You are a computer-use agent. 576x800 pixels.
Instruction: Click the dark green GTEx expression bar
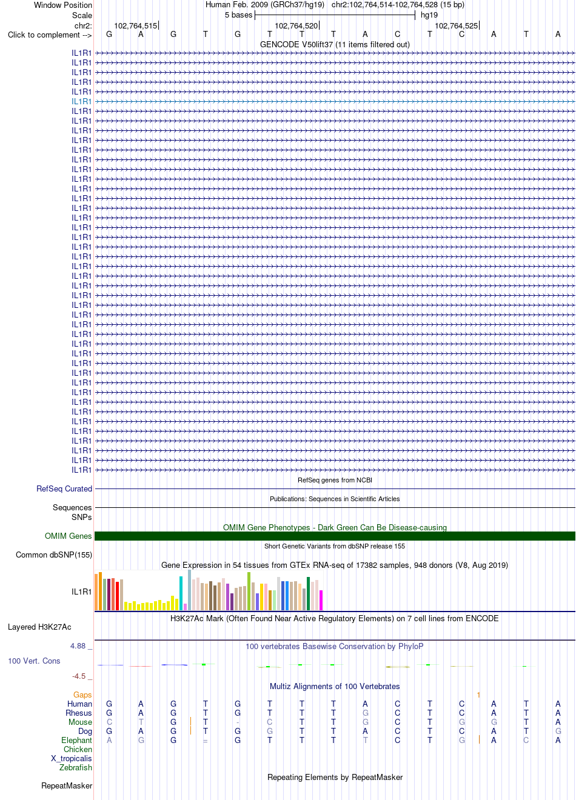coord(308,594)
